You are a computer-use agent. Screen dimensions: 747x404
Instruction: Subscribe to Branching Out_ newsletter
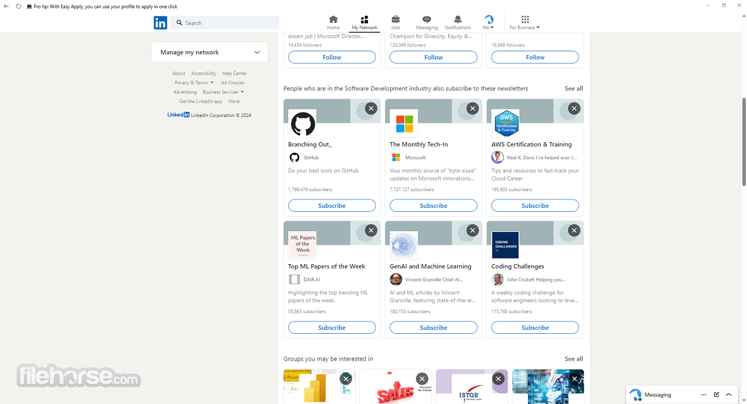tap(332, 206)
